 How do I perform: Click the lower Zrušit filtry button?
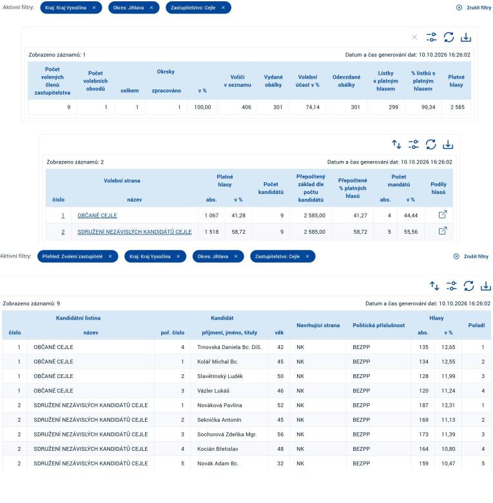[x=471, y=256]
